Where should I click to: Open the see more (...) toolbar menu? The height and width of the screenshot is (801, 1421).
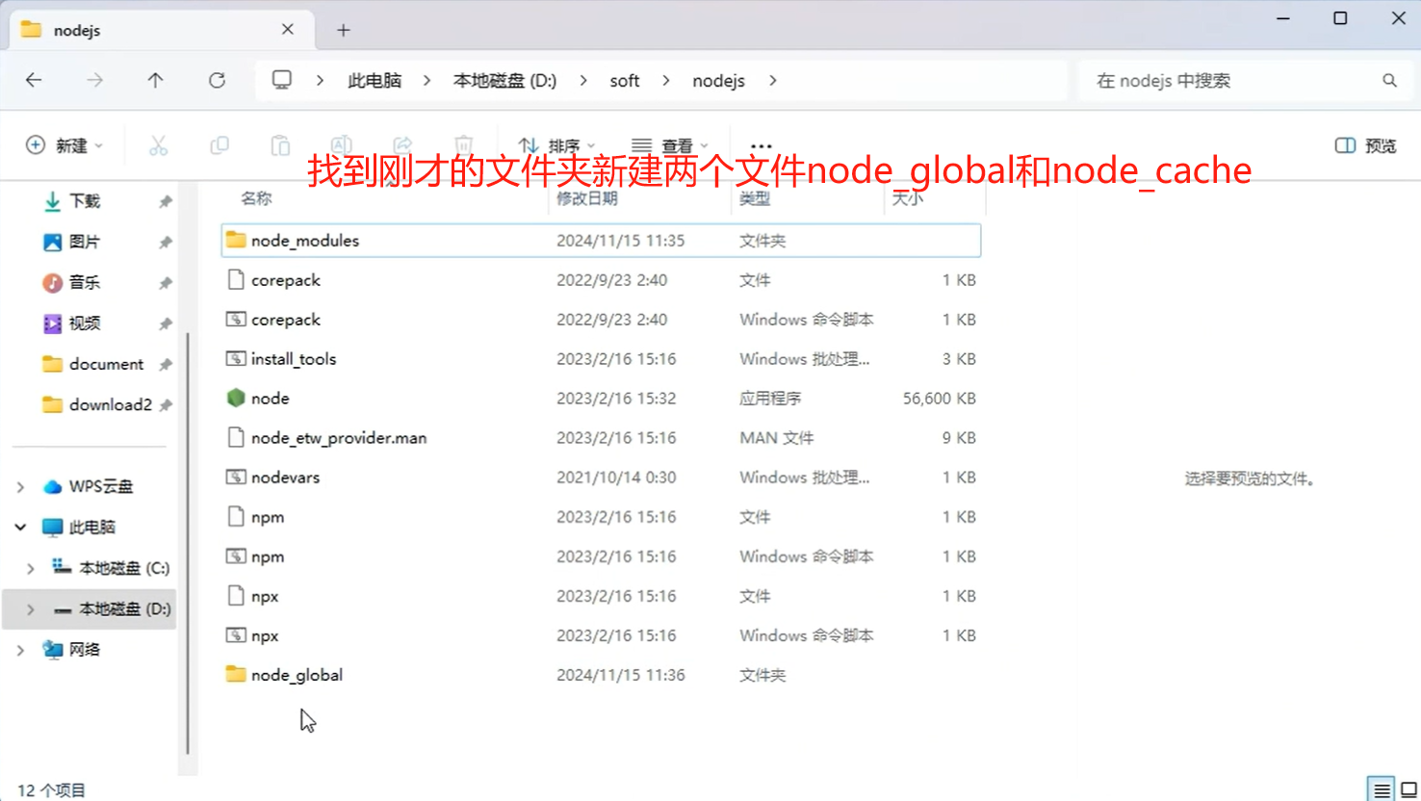pos(761,146)
